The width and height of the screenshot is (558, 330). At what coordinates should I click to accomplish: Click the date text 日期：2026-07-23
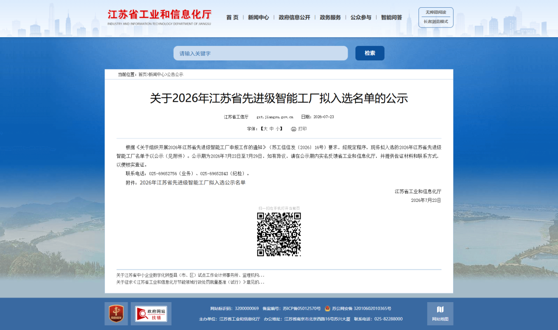(x=317, y=117)
